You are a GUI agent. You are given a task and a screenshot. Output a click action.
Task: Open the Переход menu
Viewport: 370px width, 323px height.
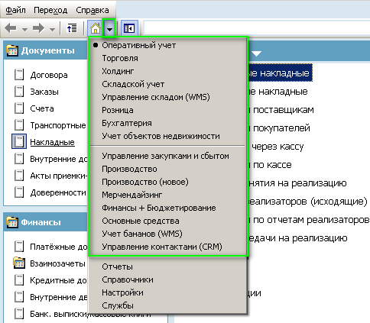tap(50, 10)
